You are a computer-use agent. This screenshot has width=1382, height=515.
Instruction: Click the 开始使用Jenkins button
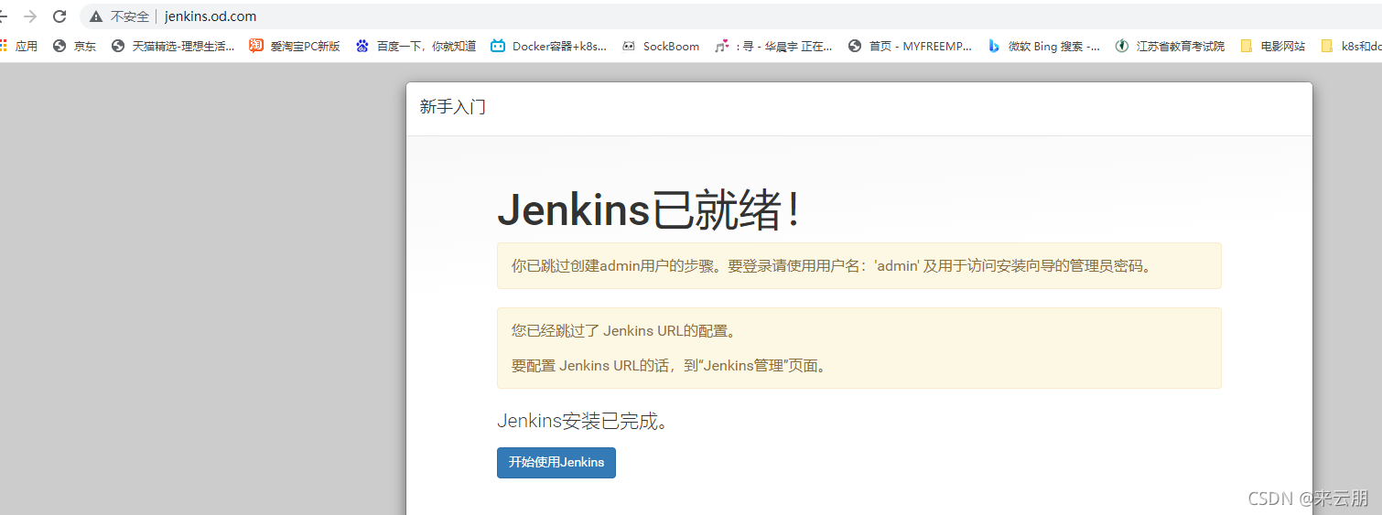pyautogui.click(x=556, y=463)
